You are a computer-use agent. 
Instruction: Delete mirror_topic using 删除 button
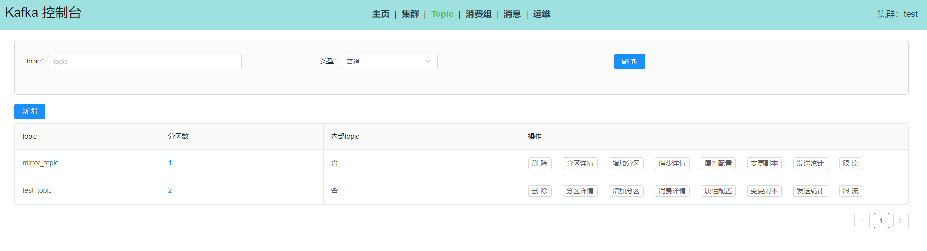(539, 163)
